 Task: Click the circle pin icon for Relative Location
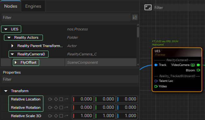[50, 99]
